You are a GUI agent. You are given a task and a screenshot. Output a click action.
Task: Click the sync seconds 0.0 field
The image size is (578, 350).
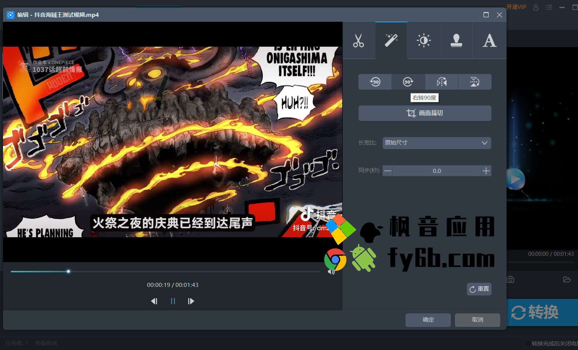pyautogui.click(x=437, y=171)
